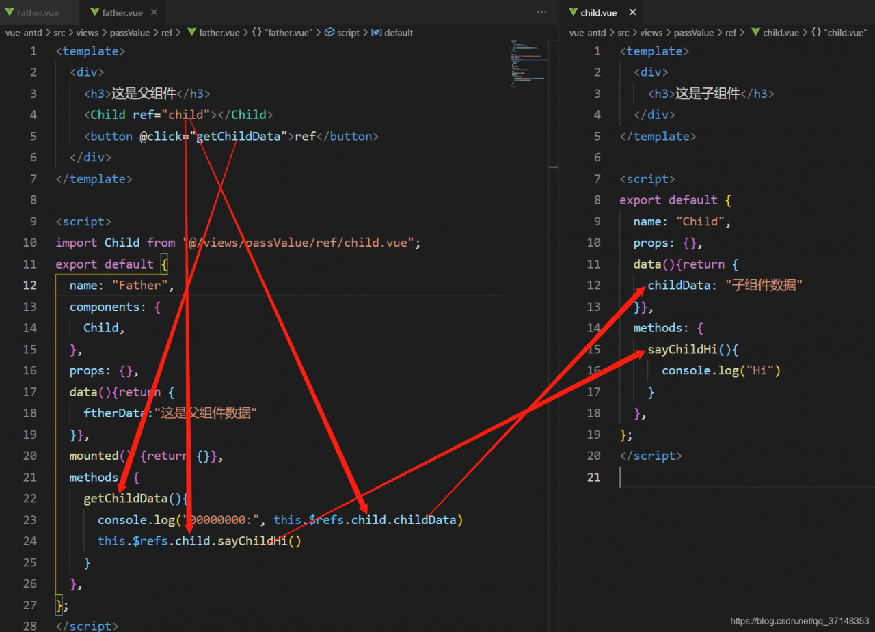
Task: Click the string "这是父组件数据"
Action: (206, 413)
